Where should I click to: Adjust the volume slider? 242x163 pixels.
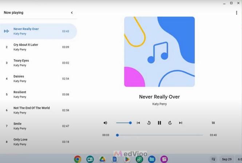124,123
